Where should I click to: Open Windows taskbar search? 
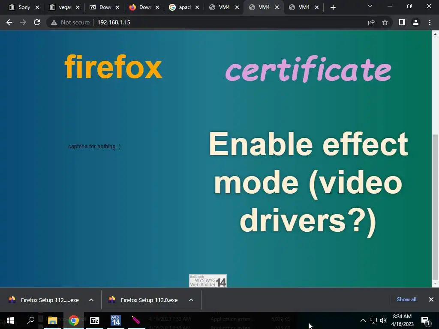pyautogui.click(x=31, y=320)
